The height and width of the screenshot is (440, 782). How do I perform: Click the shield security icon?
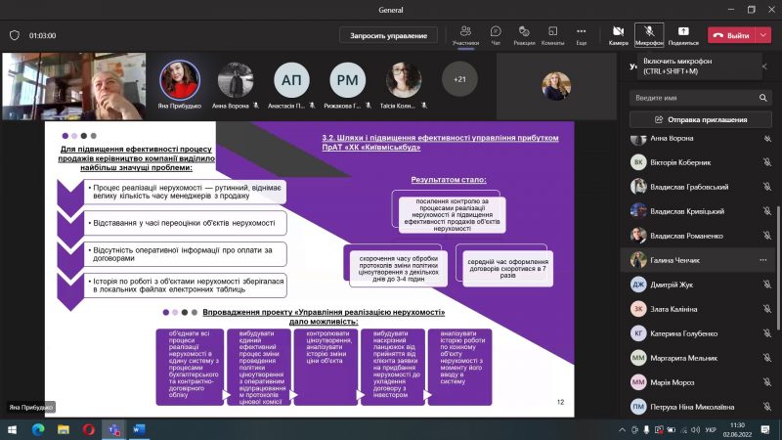click(14, 35)
